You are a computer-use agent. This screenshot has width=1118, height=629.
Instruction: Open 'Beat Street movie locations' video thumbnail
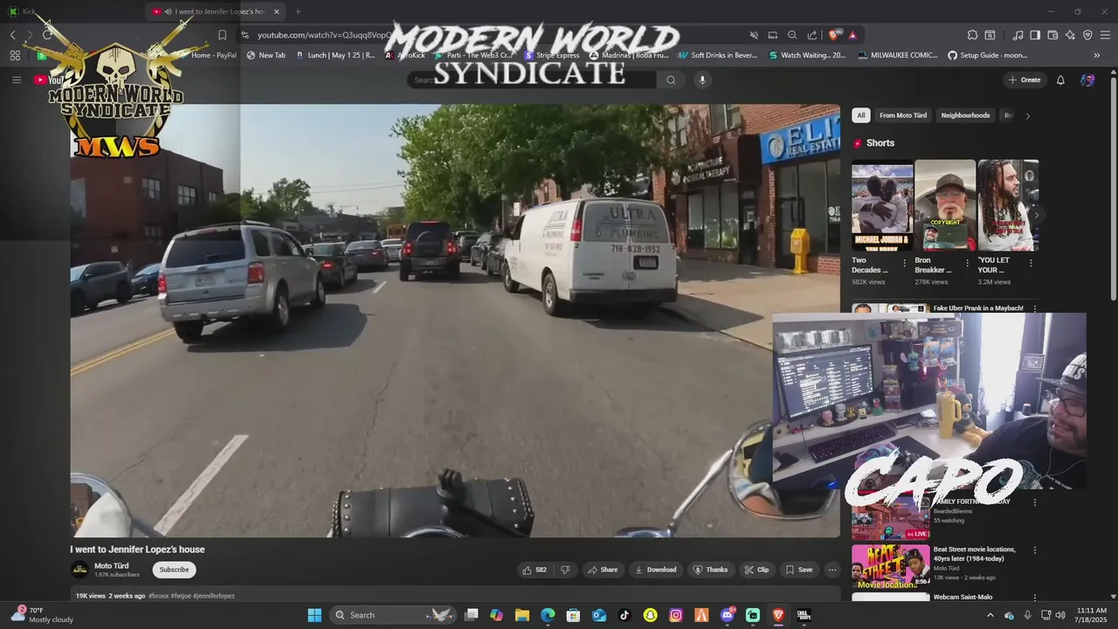(x=891, y=566)
